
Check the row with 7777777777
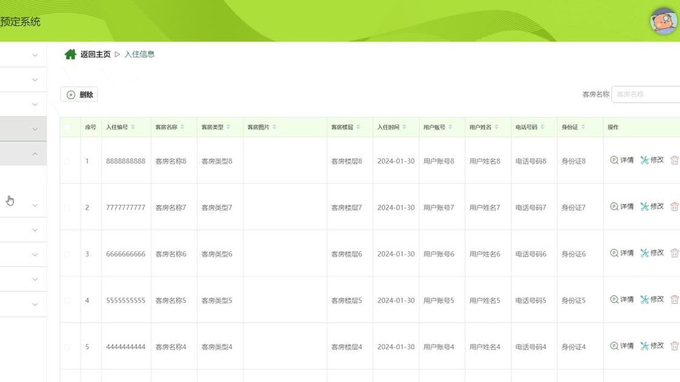coord(67,207)
